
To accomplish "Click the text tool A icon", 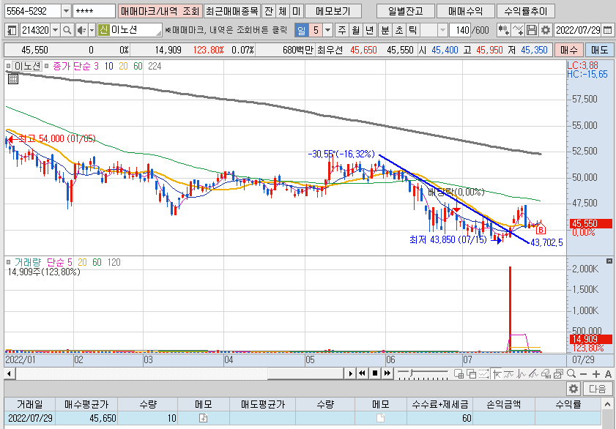I will [608, 374].
